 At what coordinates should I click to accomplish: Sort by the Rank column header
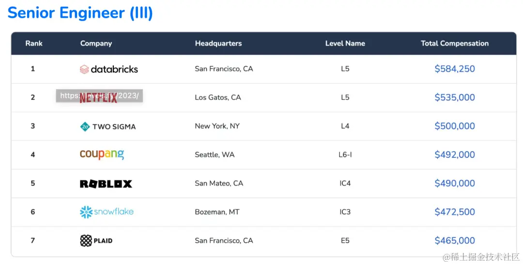coord(34,43)
